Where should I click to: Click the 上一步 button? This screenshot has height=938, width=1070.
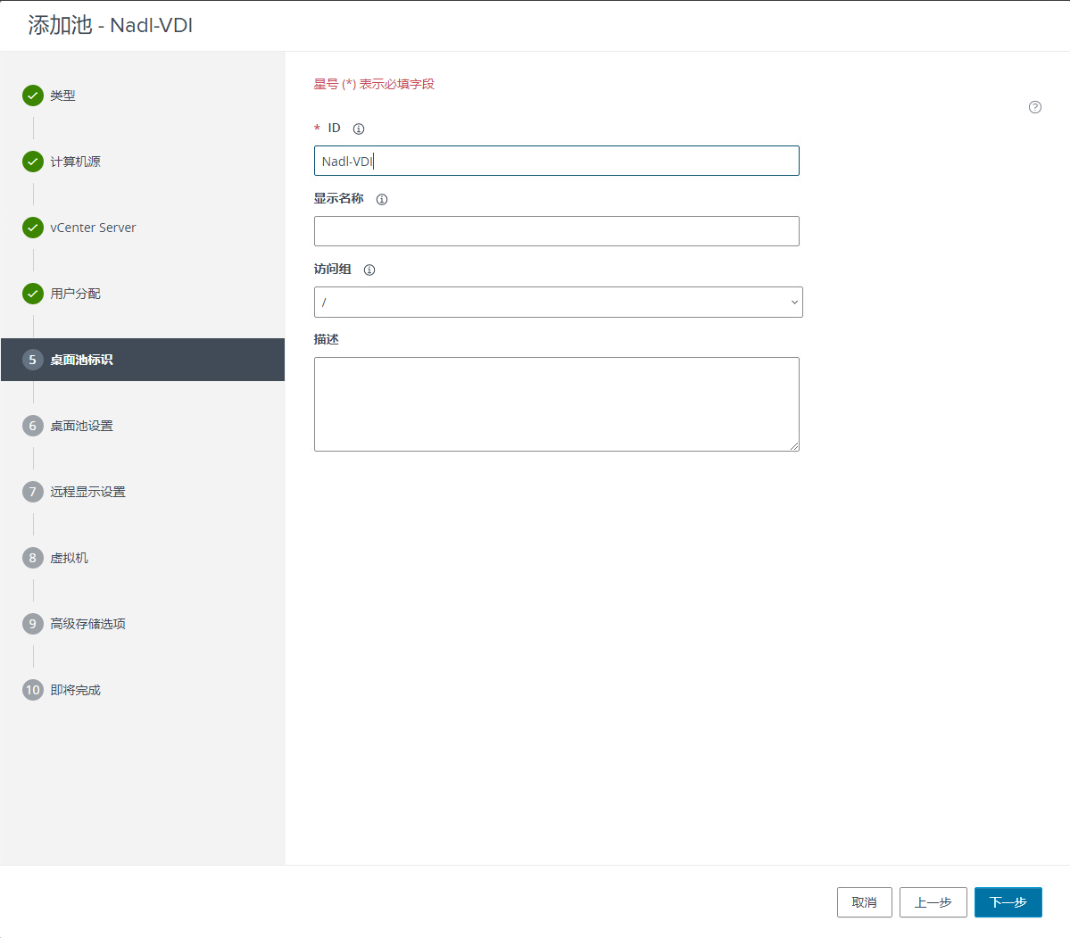[x=933, y=902]
